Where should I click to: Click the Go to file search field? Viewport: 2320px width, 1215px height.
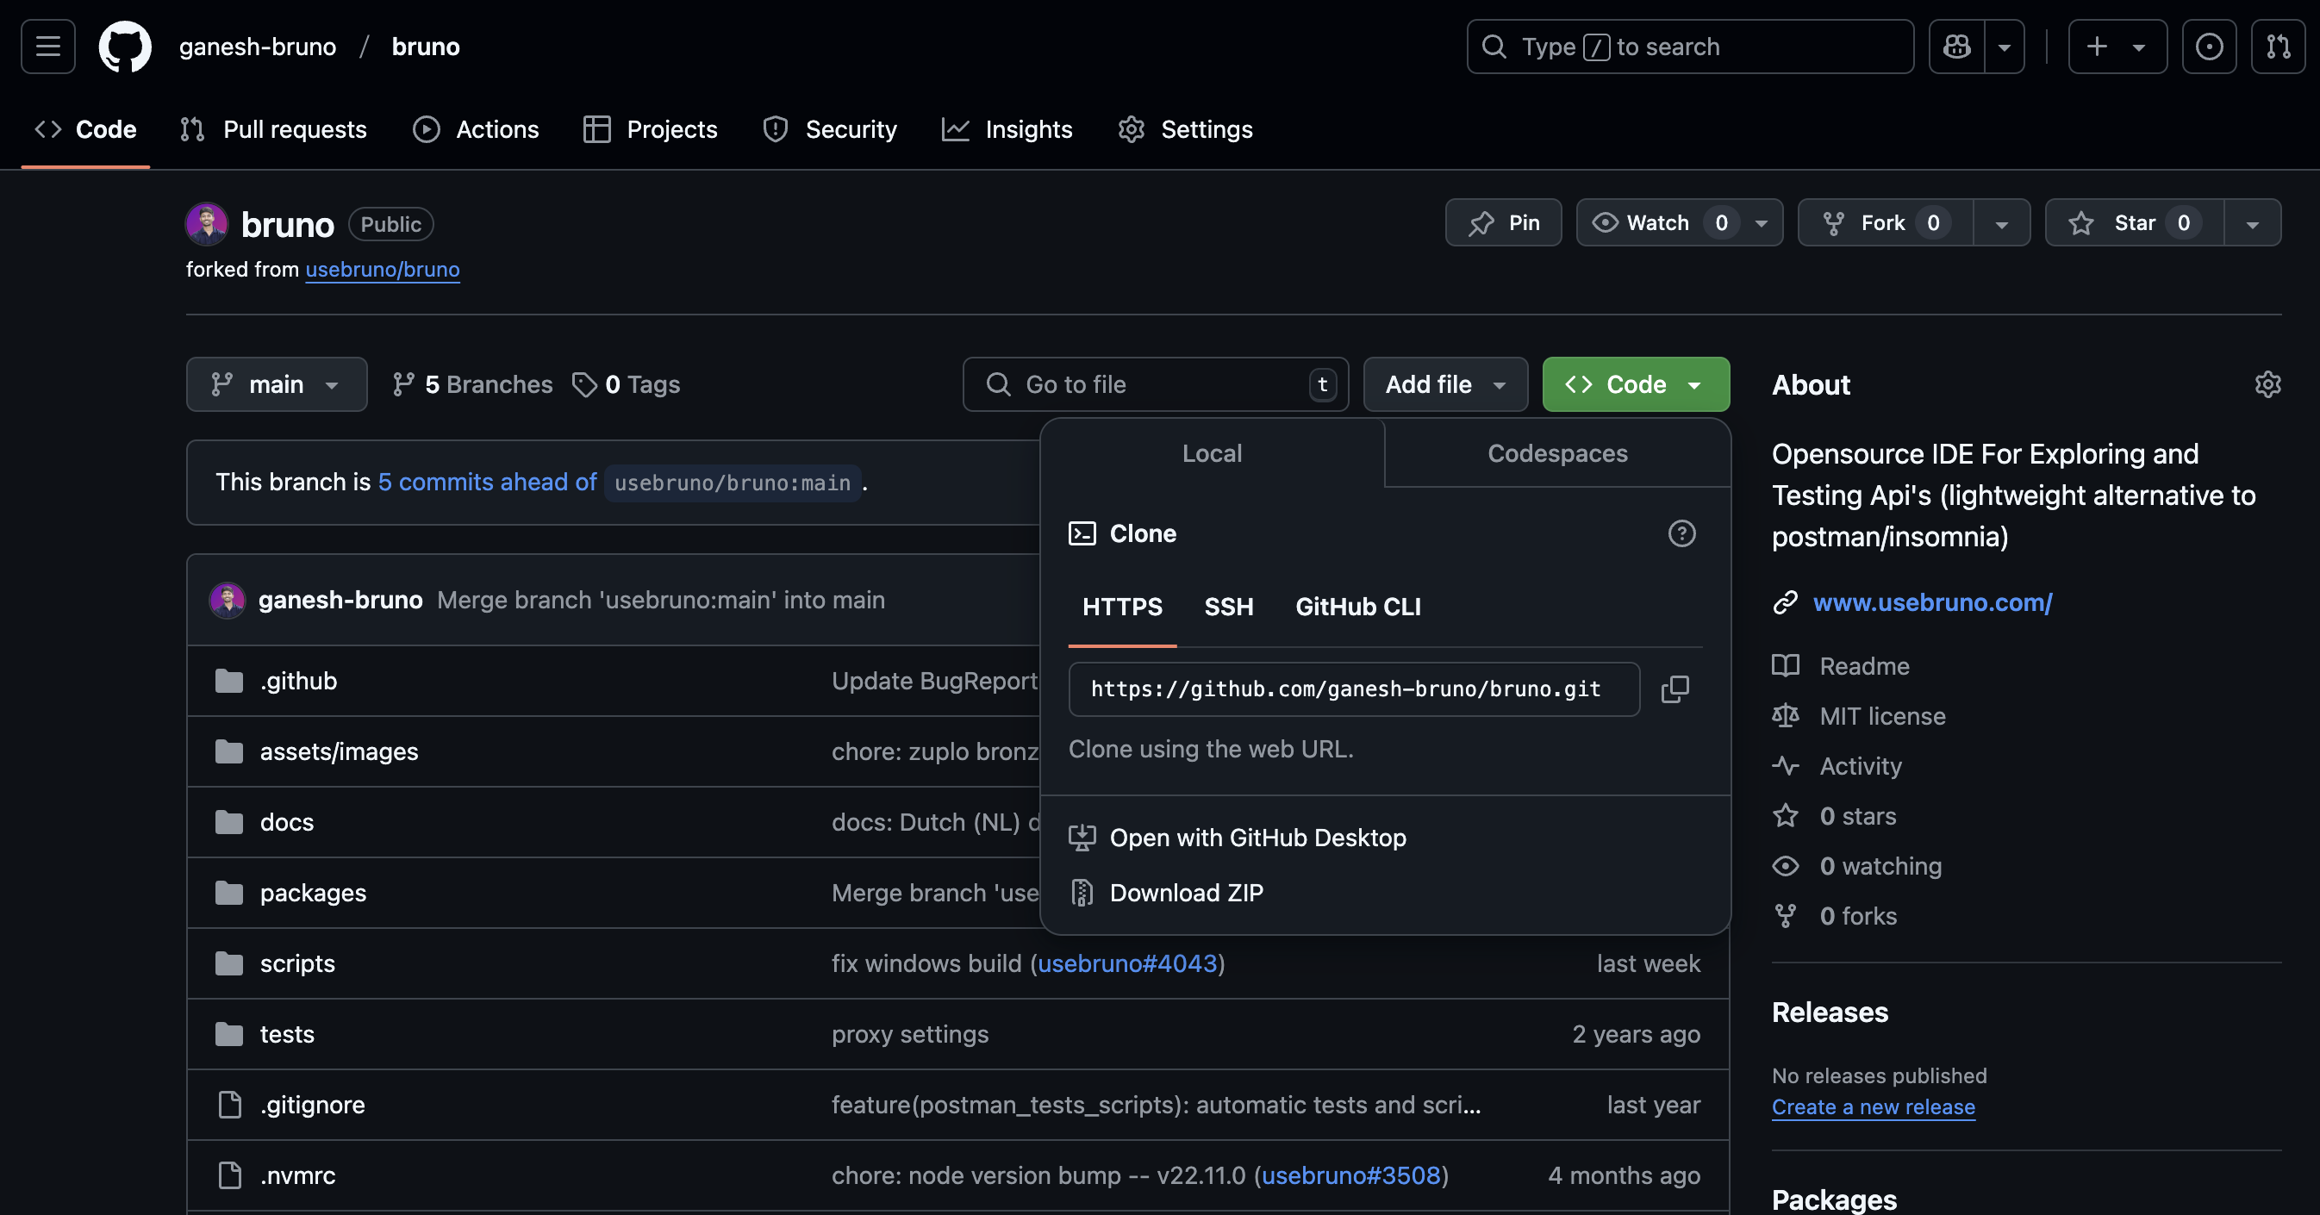1154,384
